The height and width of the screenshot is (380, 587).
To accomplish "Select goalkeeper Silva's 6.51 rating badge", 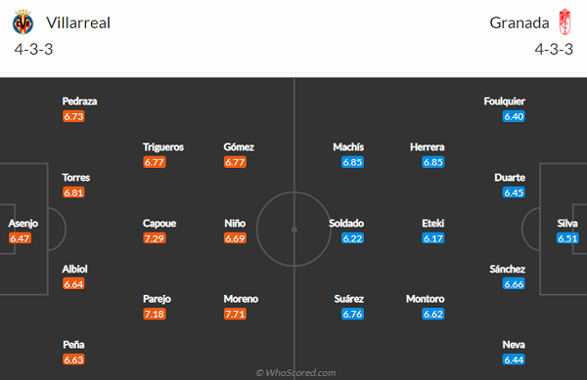I will coord(567,238).
